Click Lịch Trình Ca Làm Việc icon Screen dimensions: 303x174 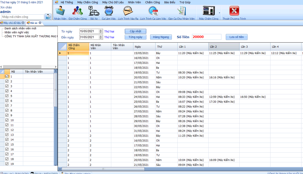click(153, 12)
